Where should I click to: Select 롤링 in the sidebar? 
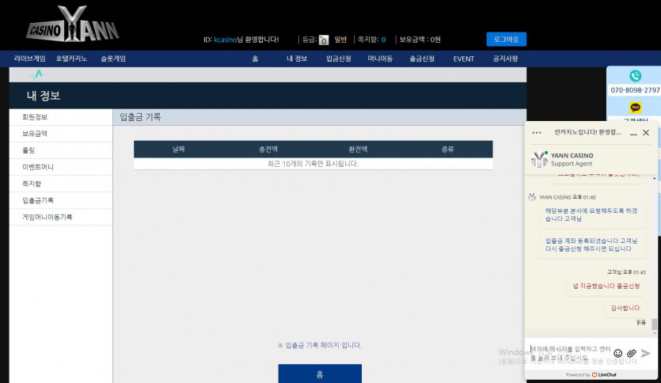(61, 150)
